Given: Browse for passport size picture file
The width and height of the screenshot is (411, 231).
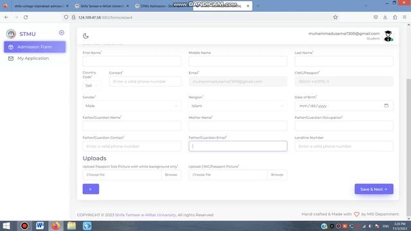Looking at the screenshot, I should coord(171,175).
